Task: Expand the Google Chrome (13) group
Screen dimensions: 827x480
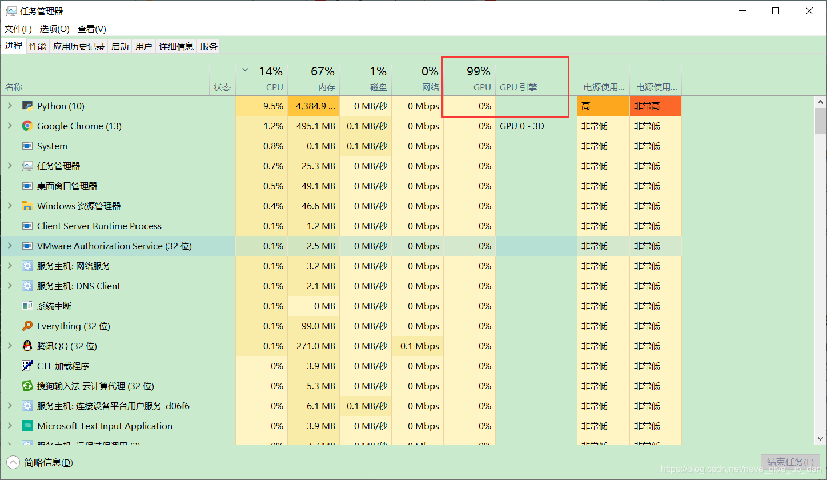Action: coord(9,126)
